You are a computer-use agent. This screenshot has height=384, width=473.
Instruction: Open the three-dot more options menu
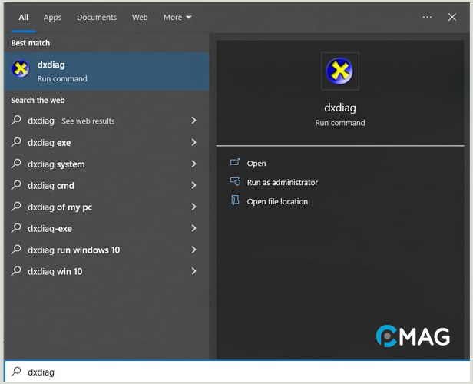click(428, 17)
